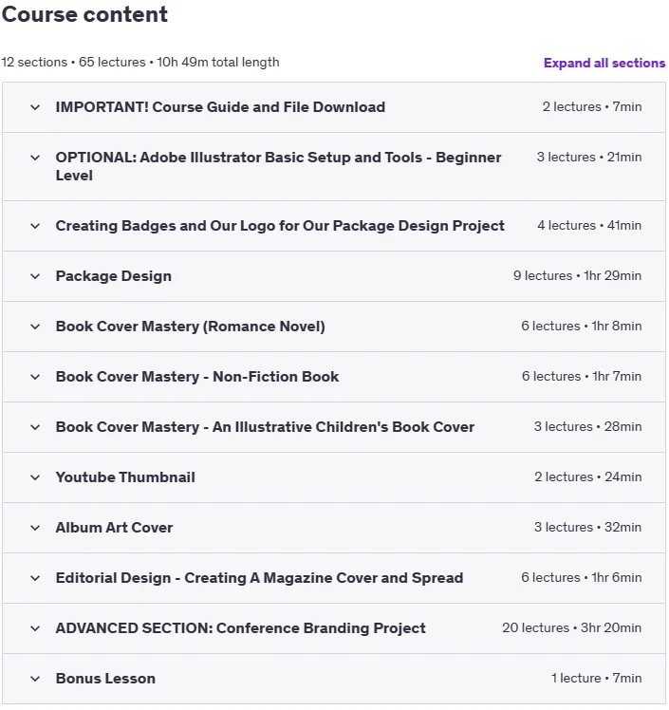Expand all sections link
669x710 pixels.
pos(604,63)
